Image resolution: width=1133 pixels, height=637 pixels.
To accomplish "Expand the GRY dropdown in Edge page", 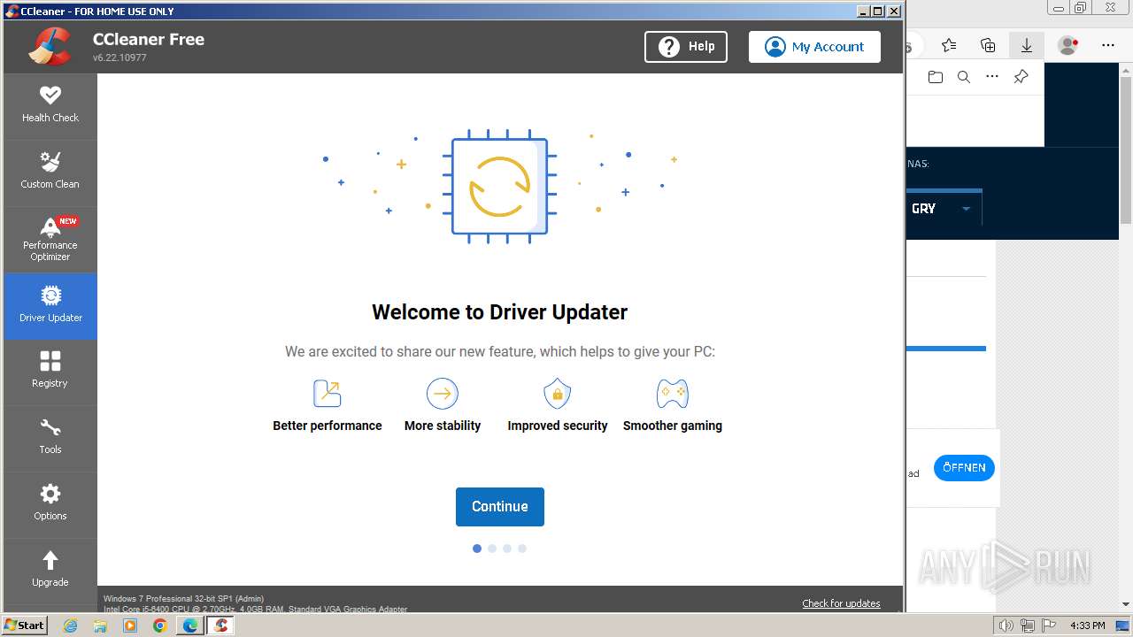I will coord(966,209).
